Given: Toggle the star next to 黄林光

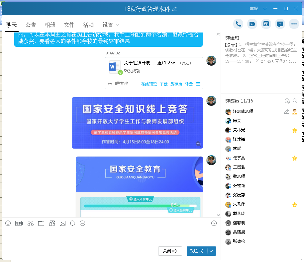Looking at the screenshot, I should [294, 130].
